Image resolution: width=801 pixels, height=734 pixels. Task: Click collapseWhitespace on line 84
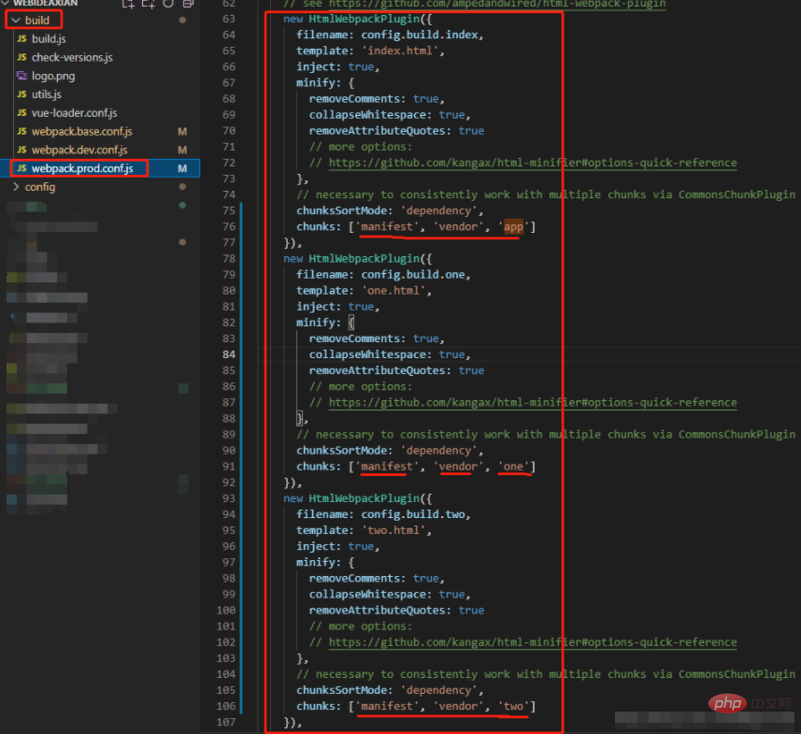(x=368, y=354)
